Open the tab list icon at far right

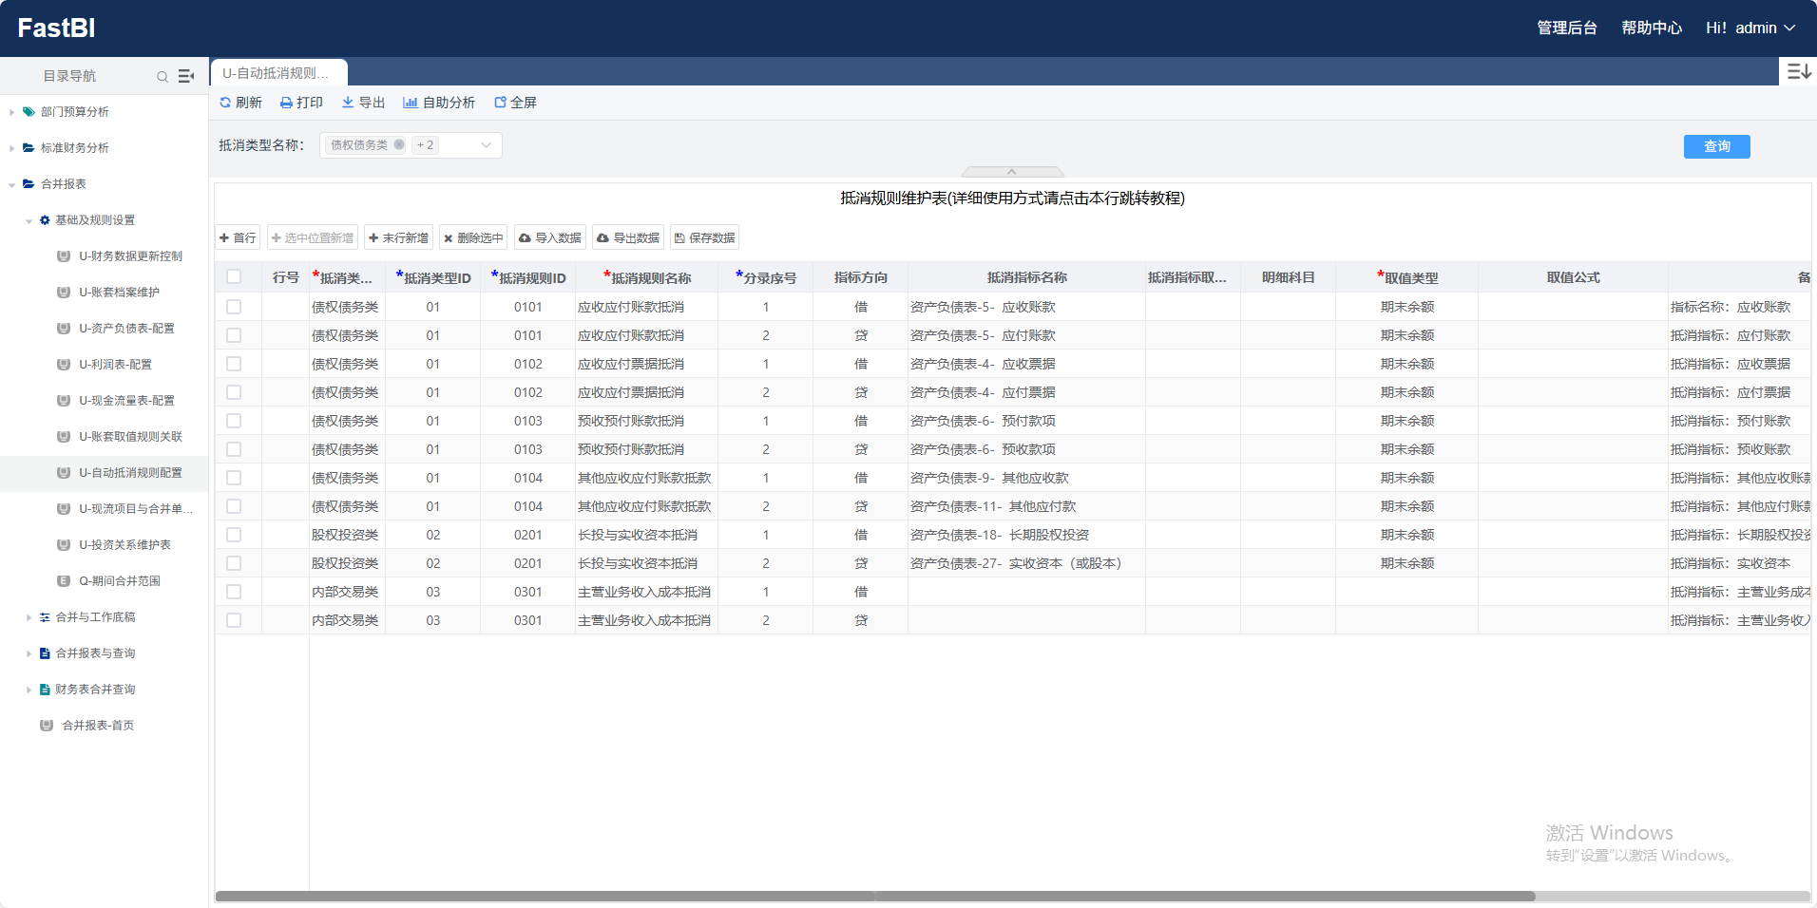[x=1798, y=71]
